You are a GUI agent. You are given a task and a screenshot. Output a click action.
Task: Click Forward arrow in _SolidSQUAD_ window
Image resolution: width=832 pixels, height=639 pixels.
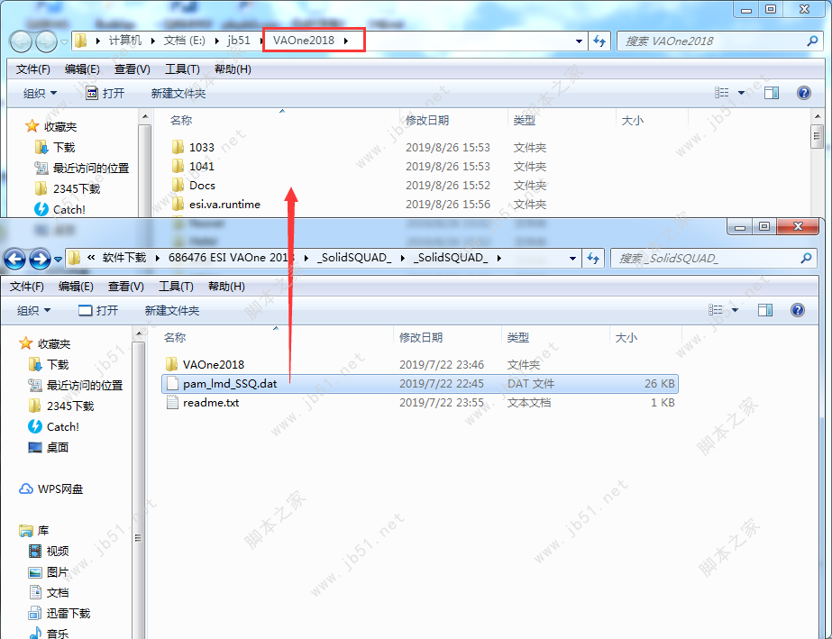[x=40, y=259]
